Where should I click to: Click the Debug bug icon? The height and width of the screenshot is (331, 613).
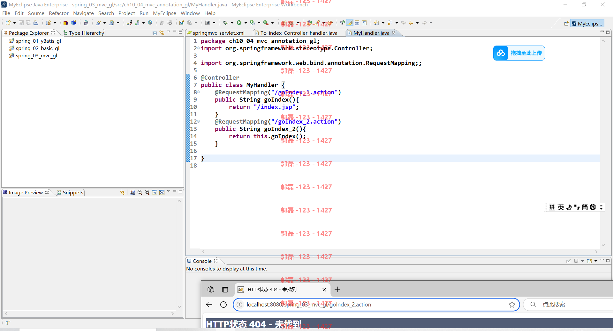pyautogui.click(x=226, y=23)
